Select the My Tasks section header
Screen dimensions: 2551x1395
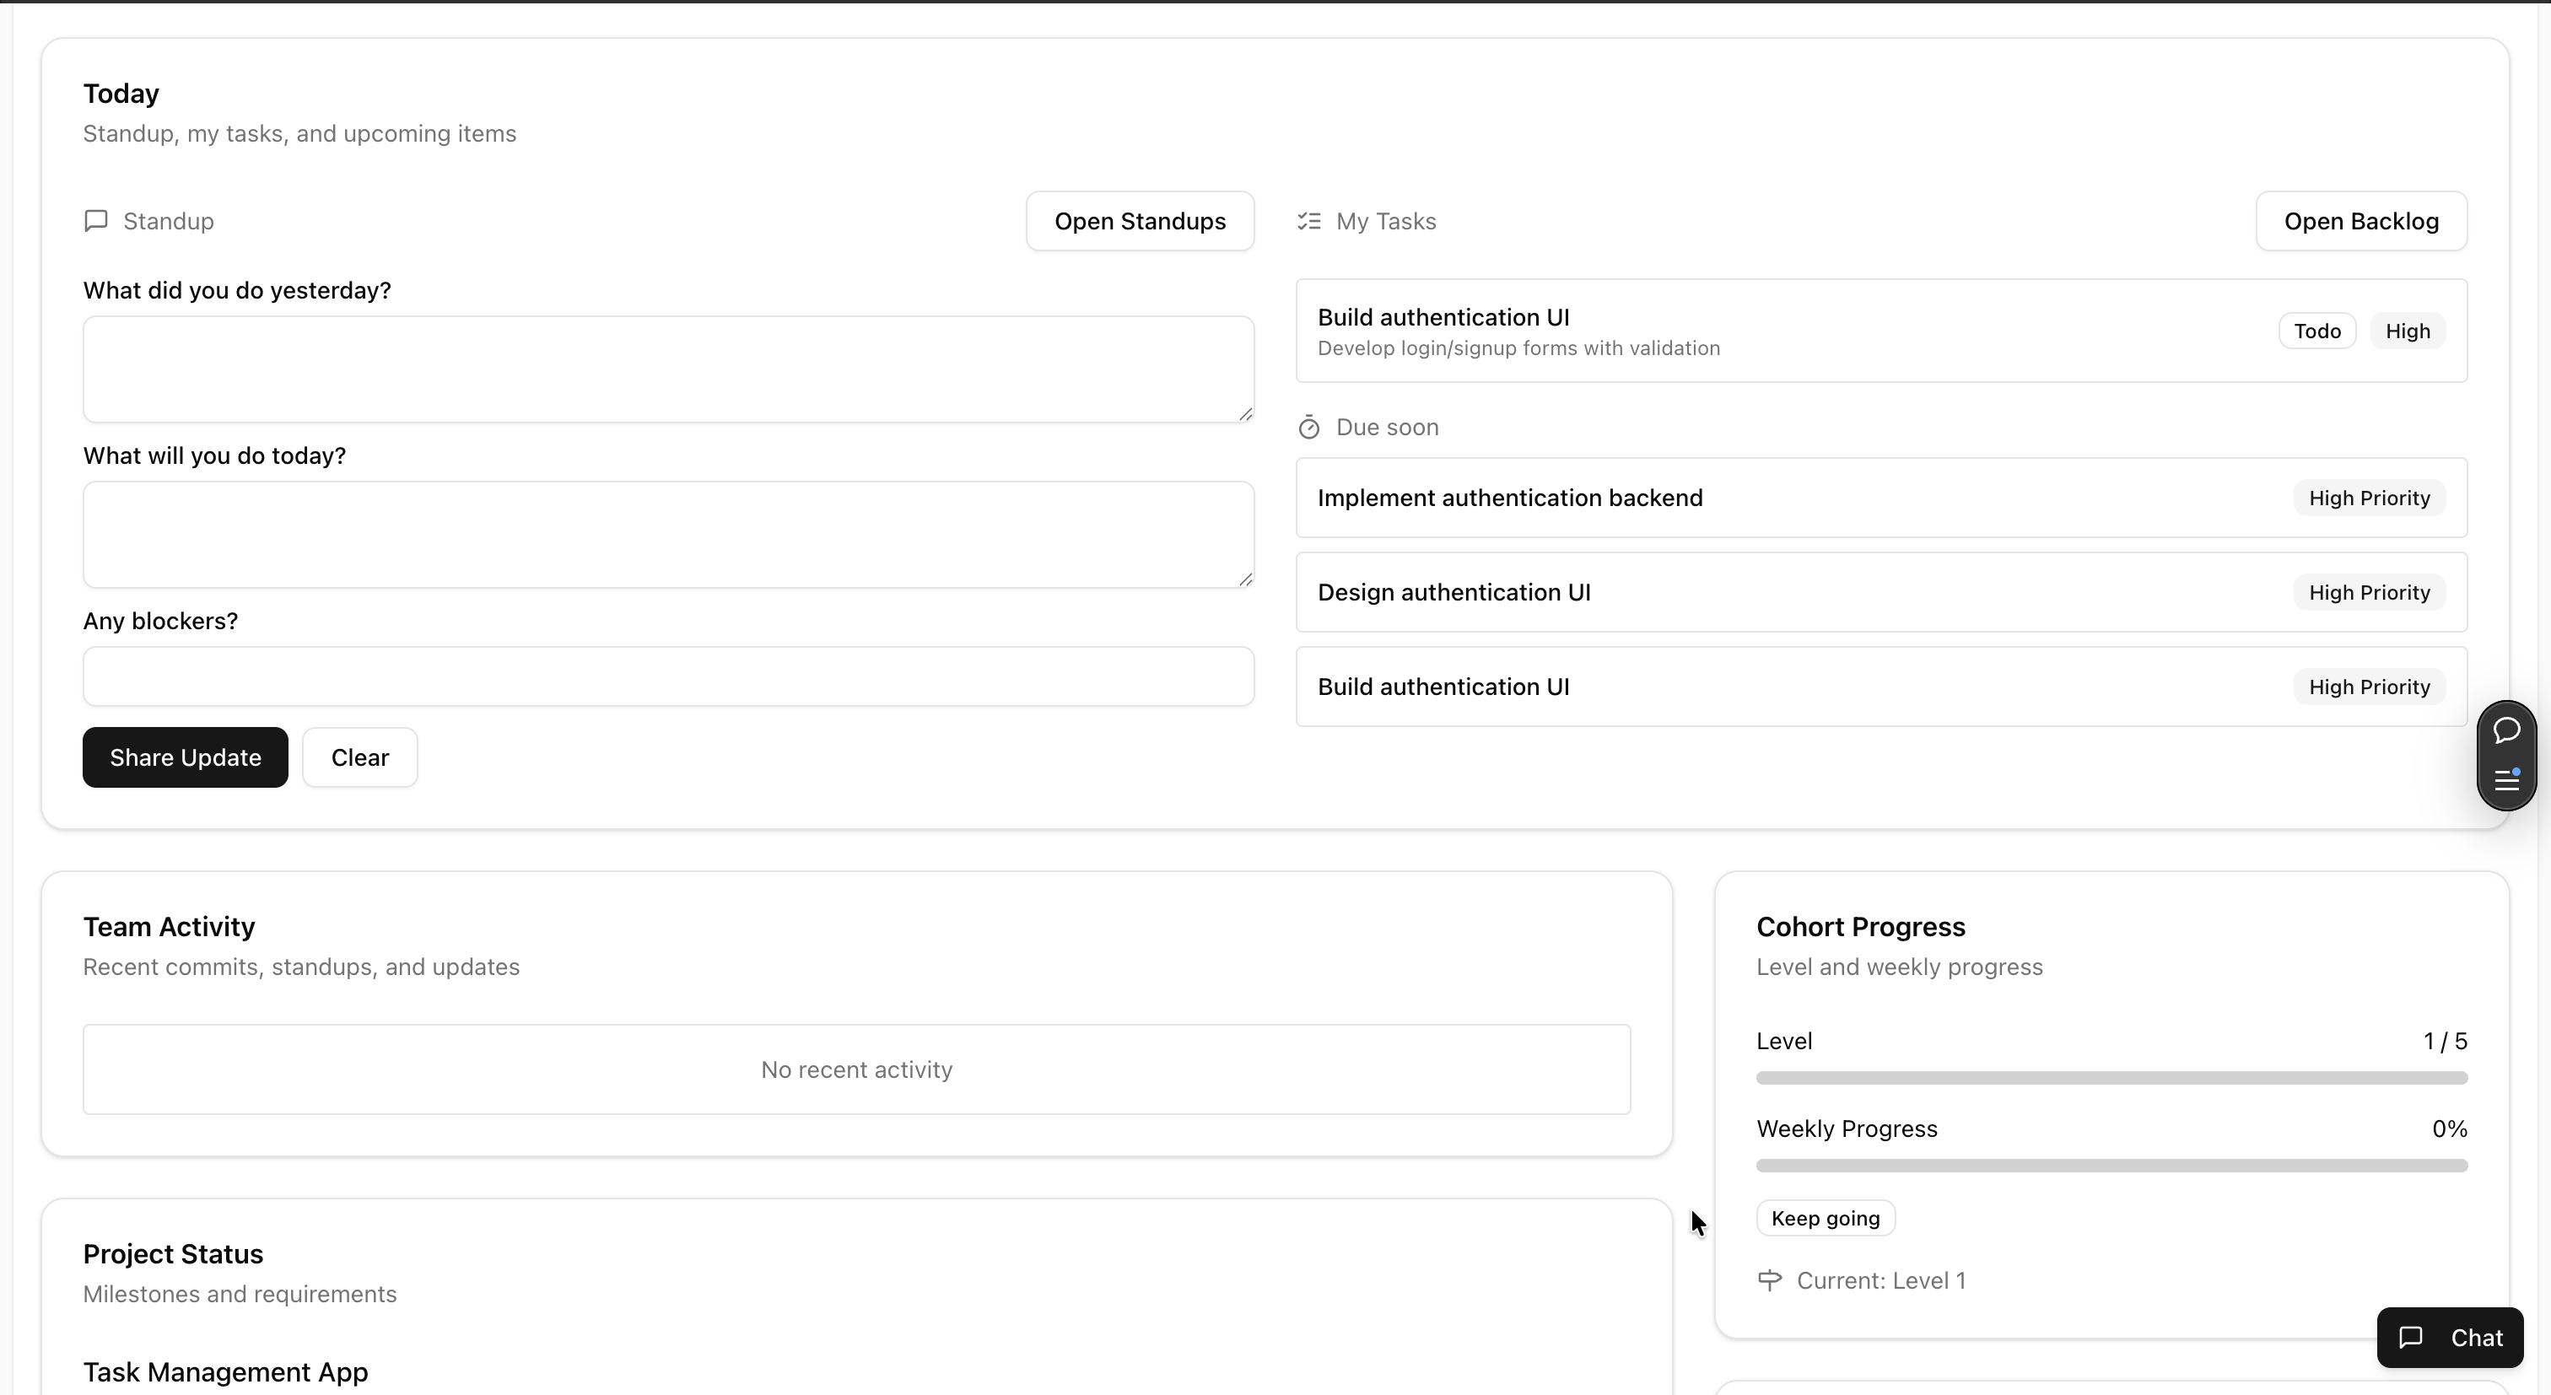1385,221
